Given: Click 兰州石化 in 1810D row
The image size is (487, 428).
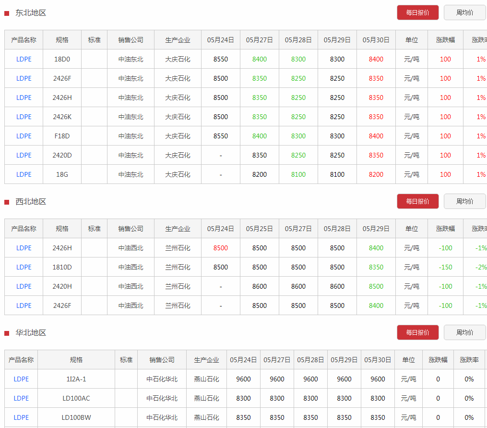Looking at the screenshot, I should coord(178,268).
